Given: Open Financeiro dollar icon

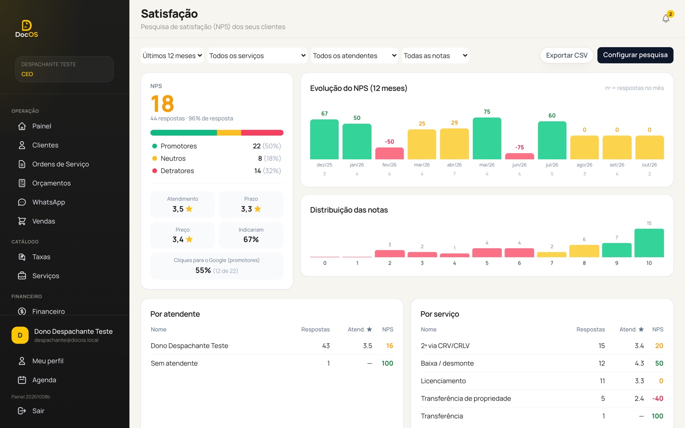Looking at the screenshot, I should pyautogui.click(x=22, y=312).
